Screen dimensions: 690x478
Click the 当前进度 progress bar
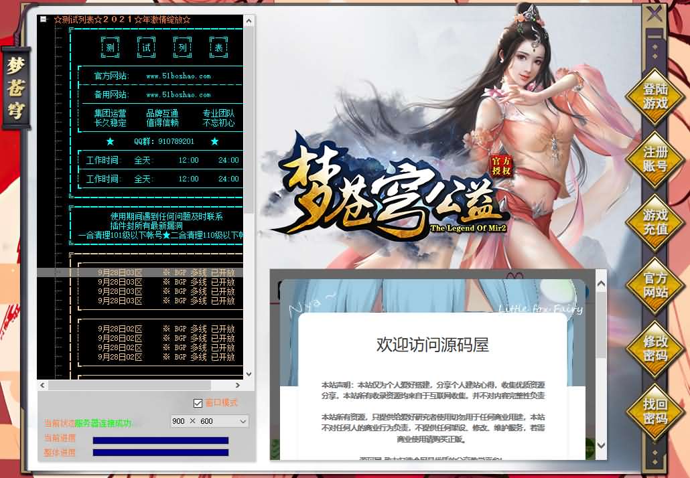(160, 440)
